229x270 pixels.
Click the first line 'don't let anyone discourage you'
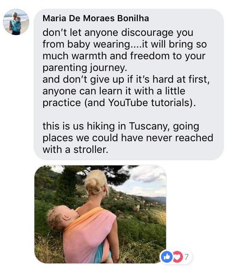(x=118, y=33)
